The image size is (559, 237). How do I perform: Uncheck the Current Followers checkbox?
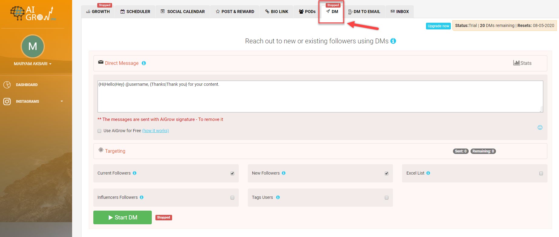click(x=232, y=173)
